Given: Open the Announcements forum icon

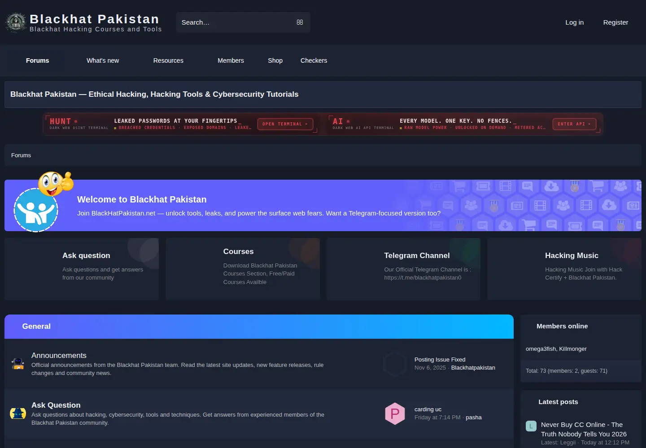Looking at the screenshot, I should click(x=18, y=364).
